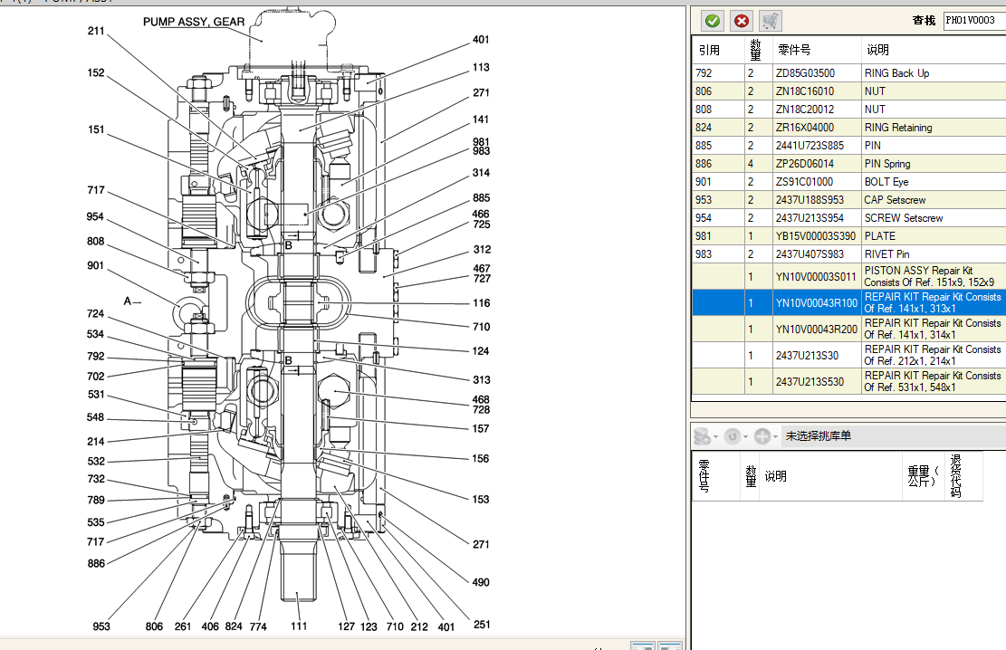Click callout 732 in the diagram

(x=96, y=479)
